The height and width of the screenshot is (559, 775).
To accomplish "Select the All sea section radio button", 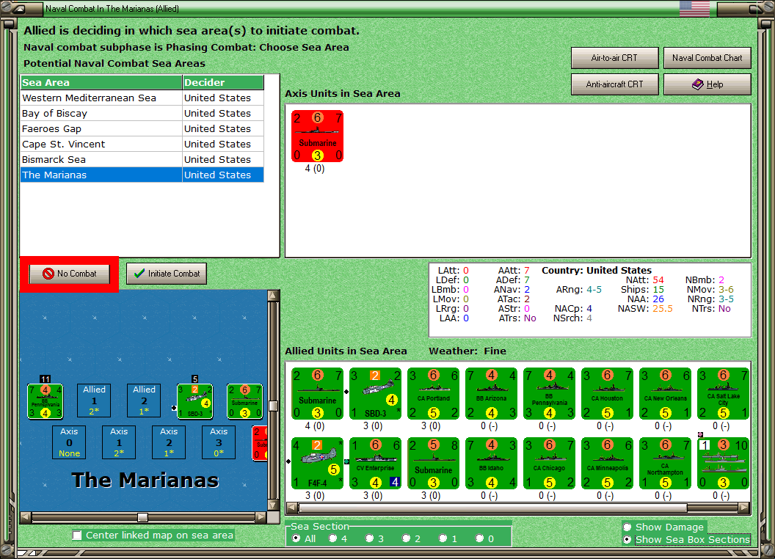I will point(296,538).
